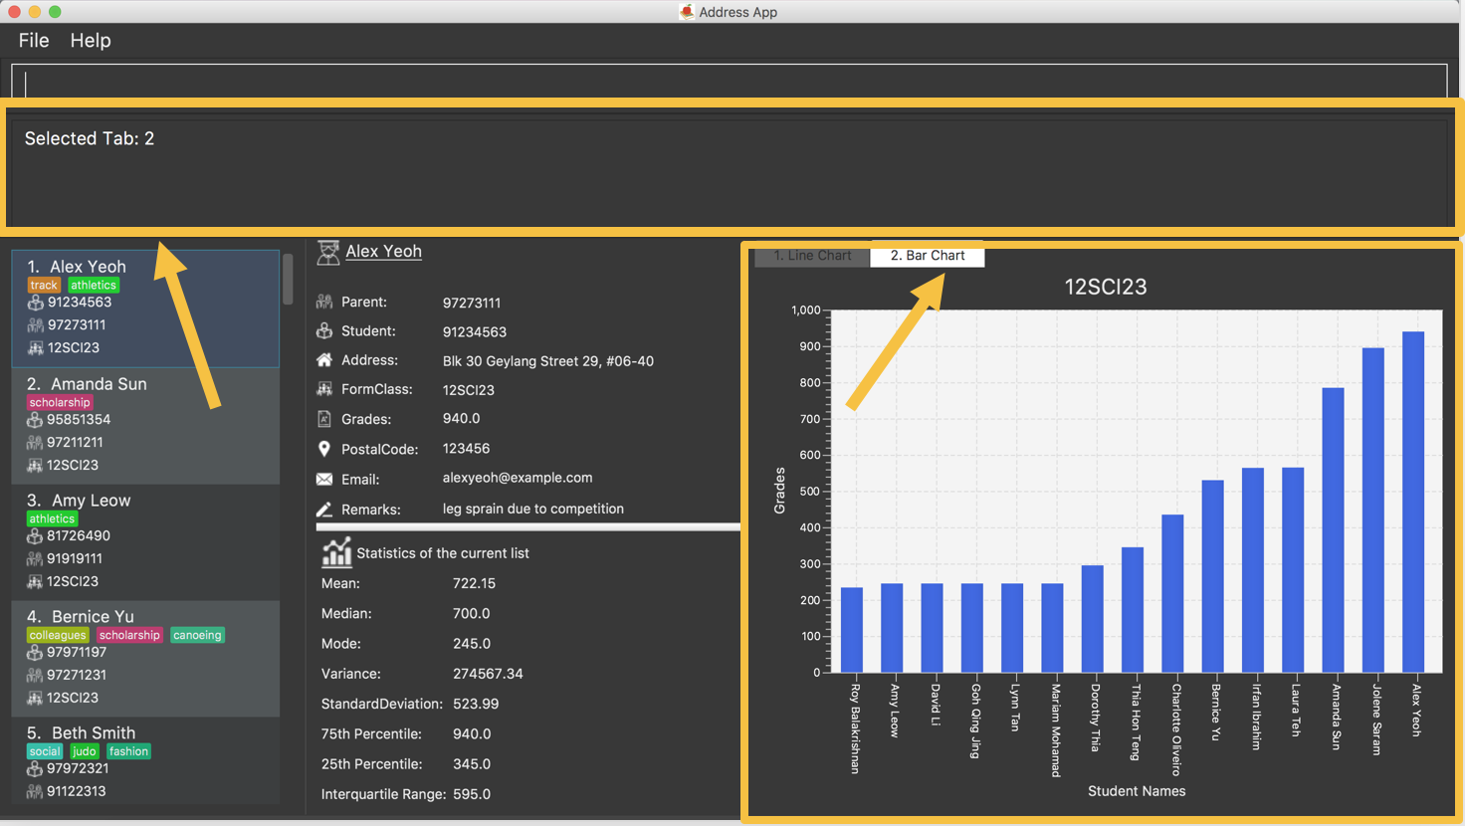Click parent icon beside 91919111
The height and width of the screenshot is (826, 1465).
coord(35,559)
